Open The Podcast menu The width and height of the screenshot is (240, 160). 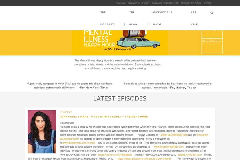click(x=107, y=18)
